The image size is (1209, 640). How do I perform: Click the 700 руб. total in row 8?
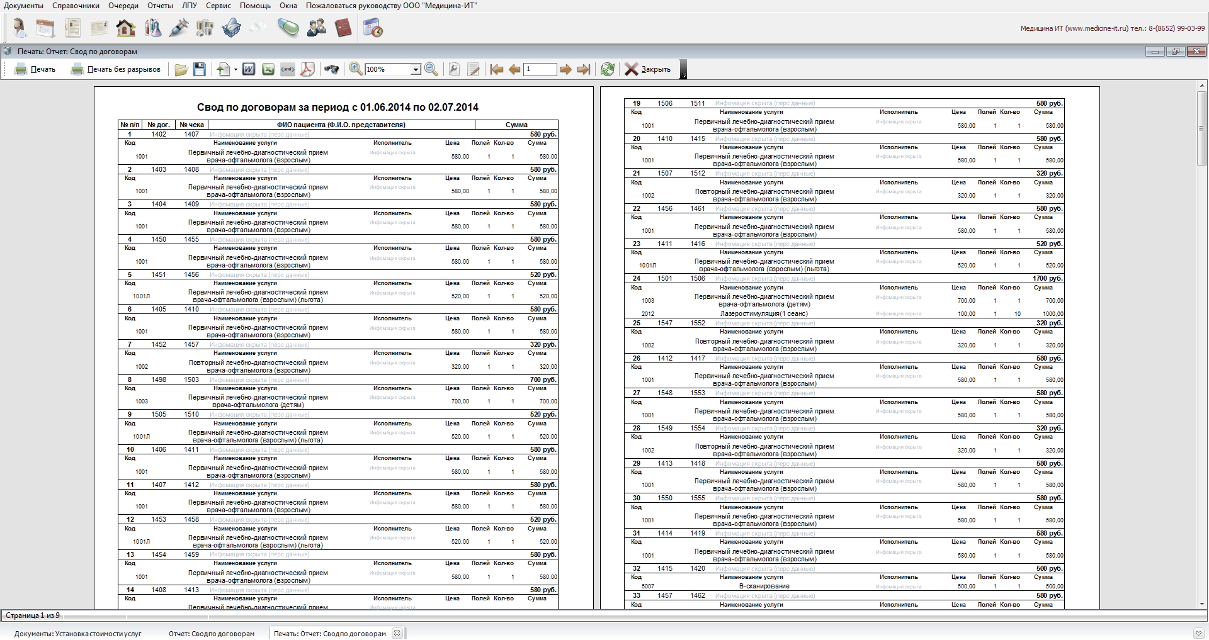[x=543, y=379]
